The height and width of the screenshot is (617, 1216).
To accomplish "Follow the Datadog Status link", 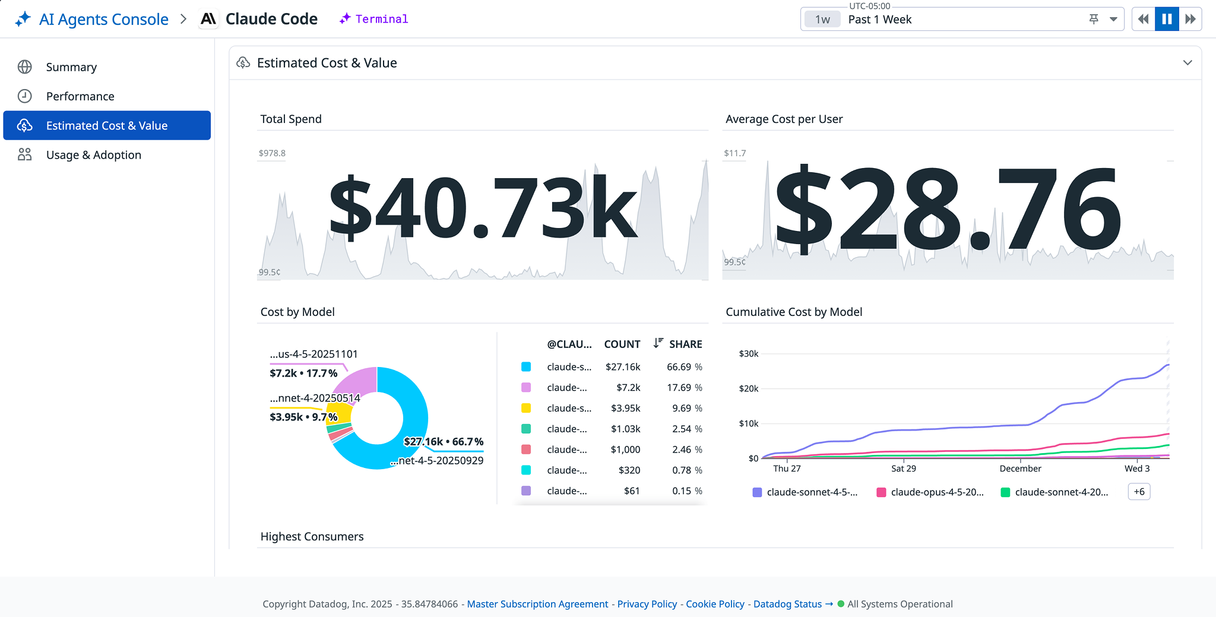I will pos(787,603).
